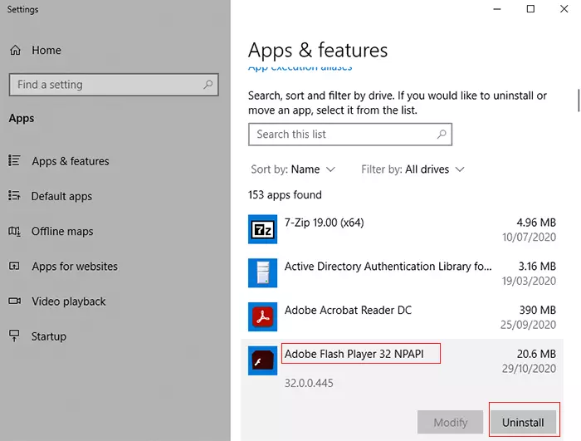Click the vertical scrollbar thumb on the right
Image resolution: width=581 pixels, height=441 pixels.
[579, 100]
